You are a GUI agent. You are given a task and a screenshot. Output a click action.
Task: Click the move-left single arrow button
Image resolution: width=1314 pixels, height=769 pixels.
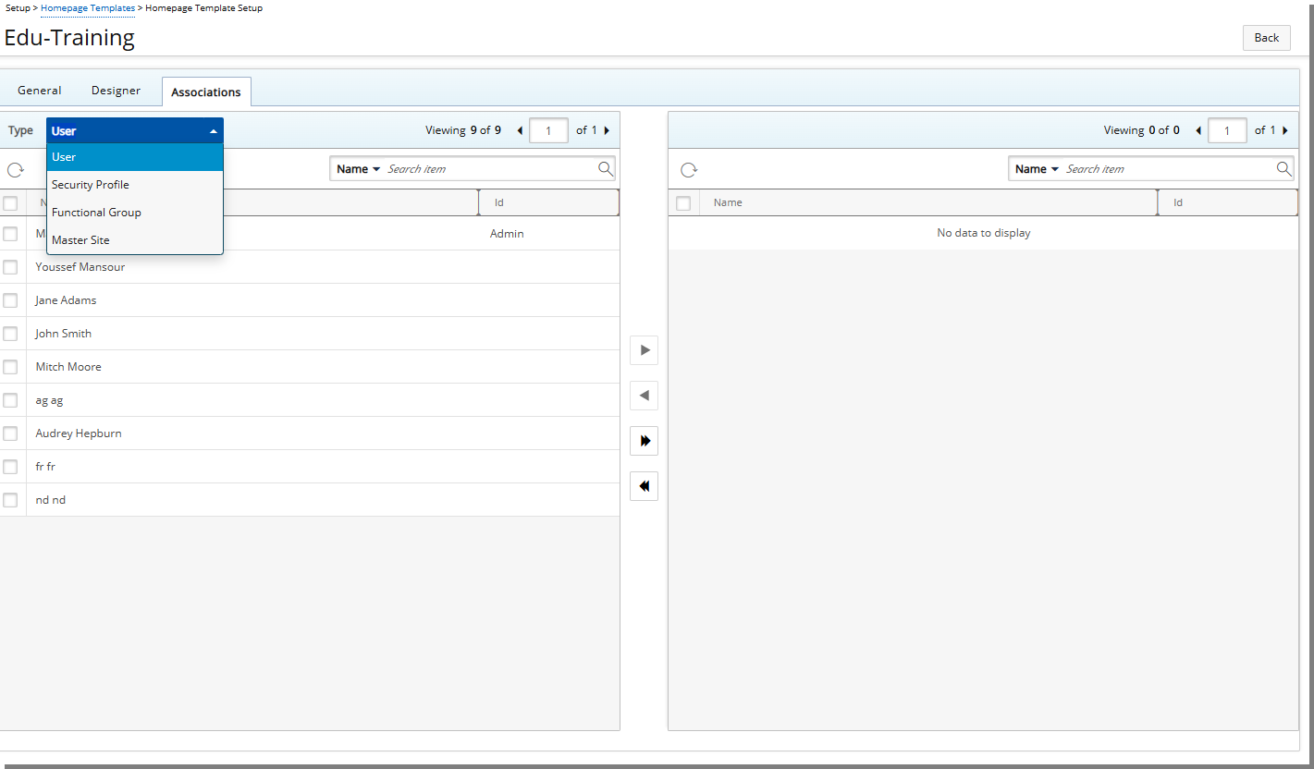tap(644, 396)
